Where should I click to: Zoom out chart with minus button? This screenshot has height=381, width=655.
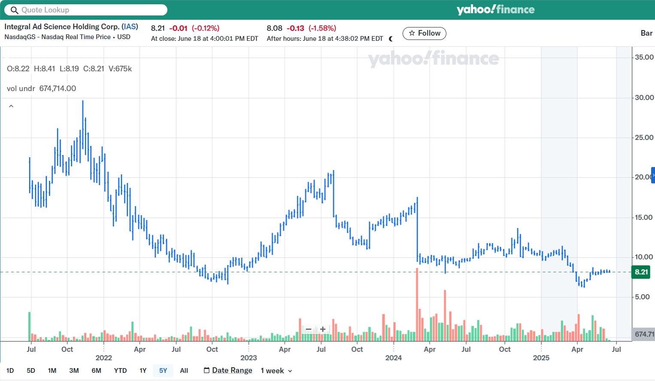tap(308, 329)
